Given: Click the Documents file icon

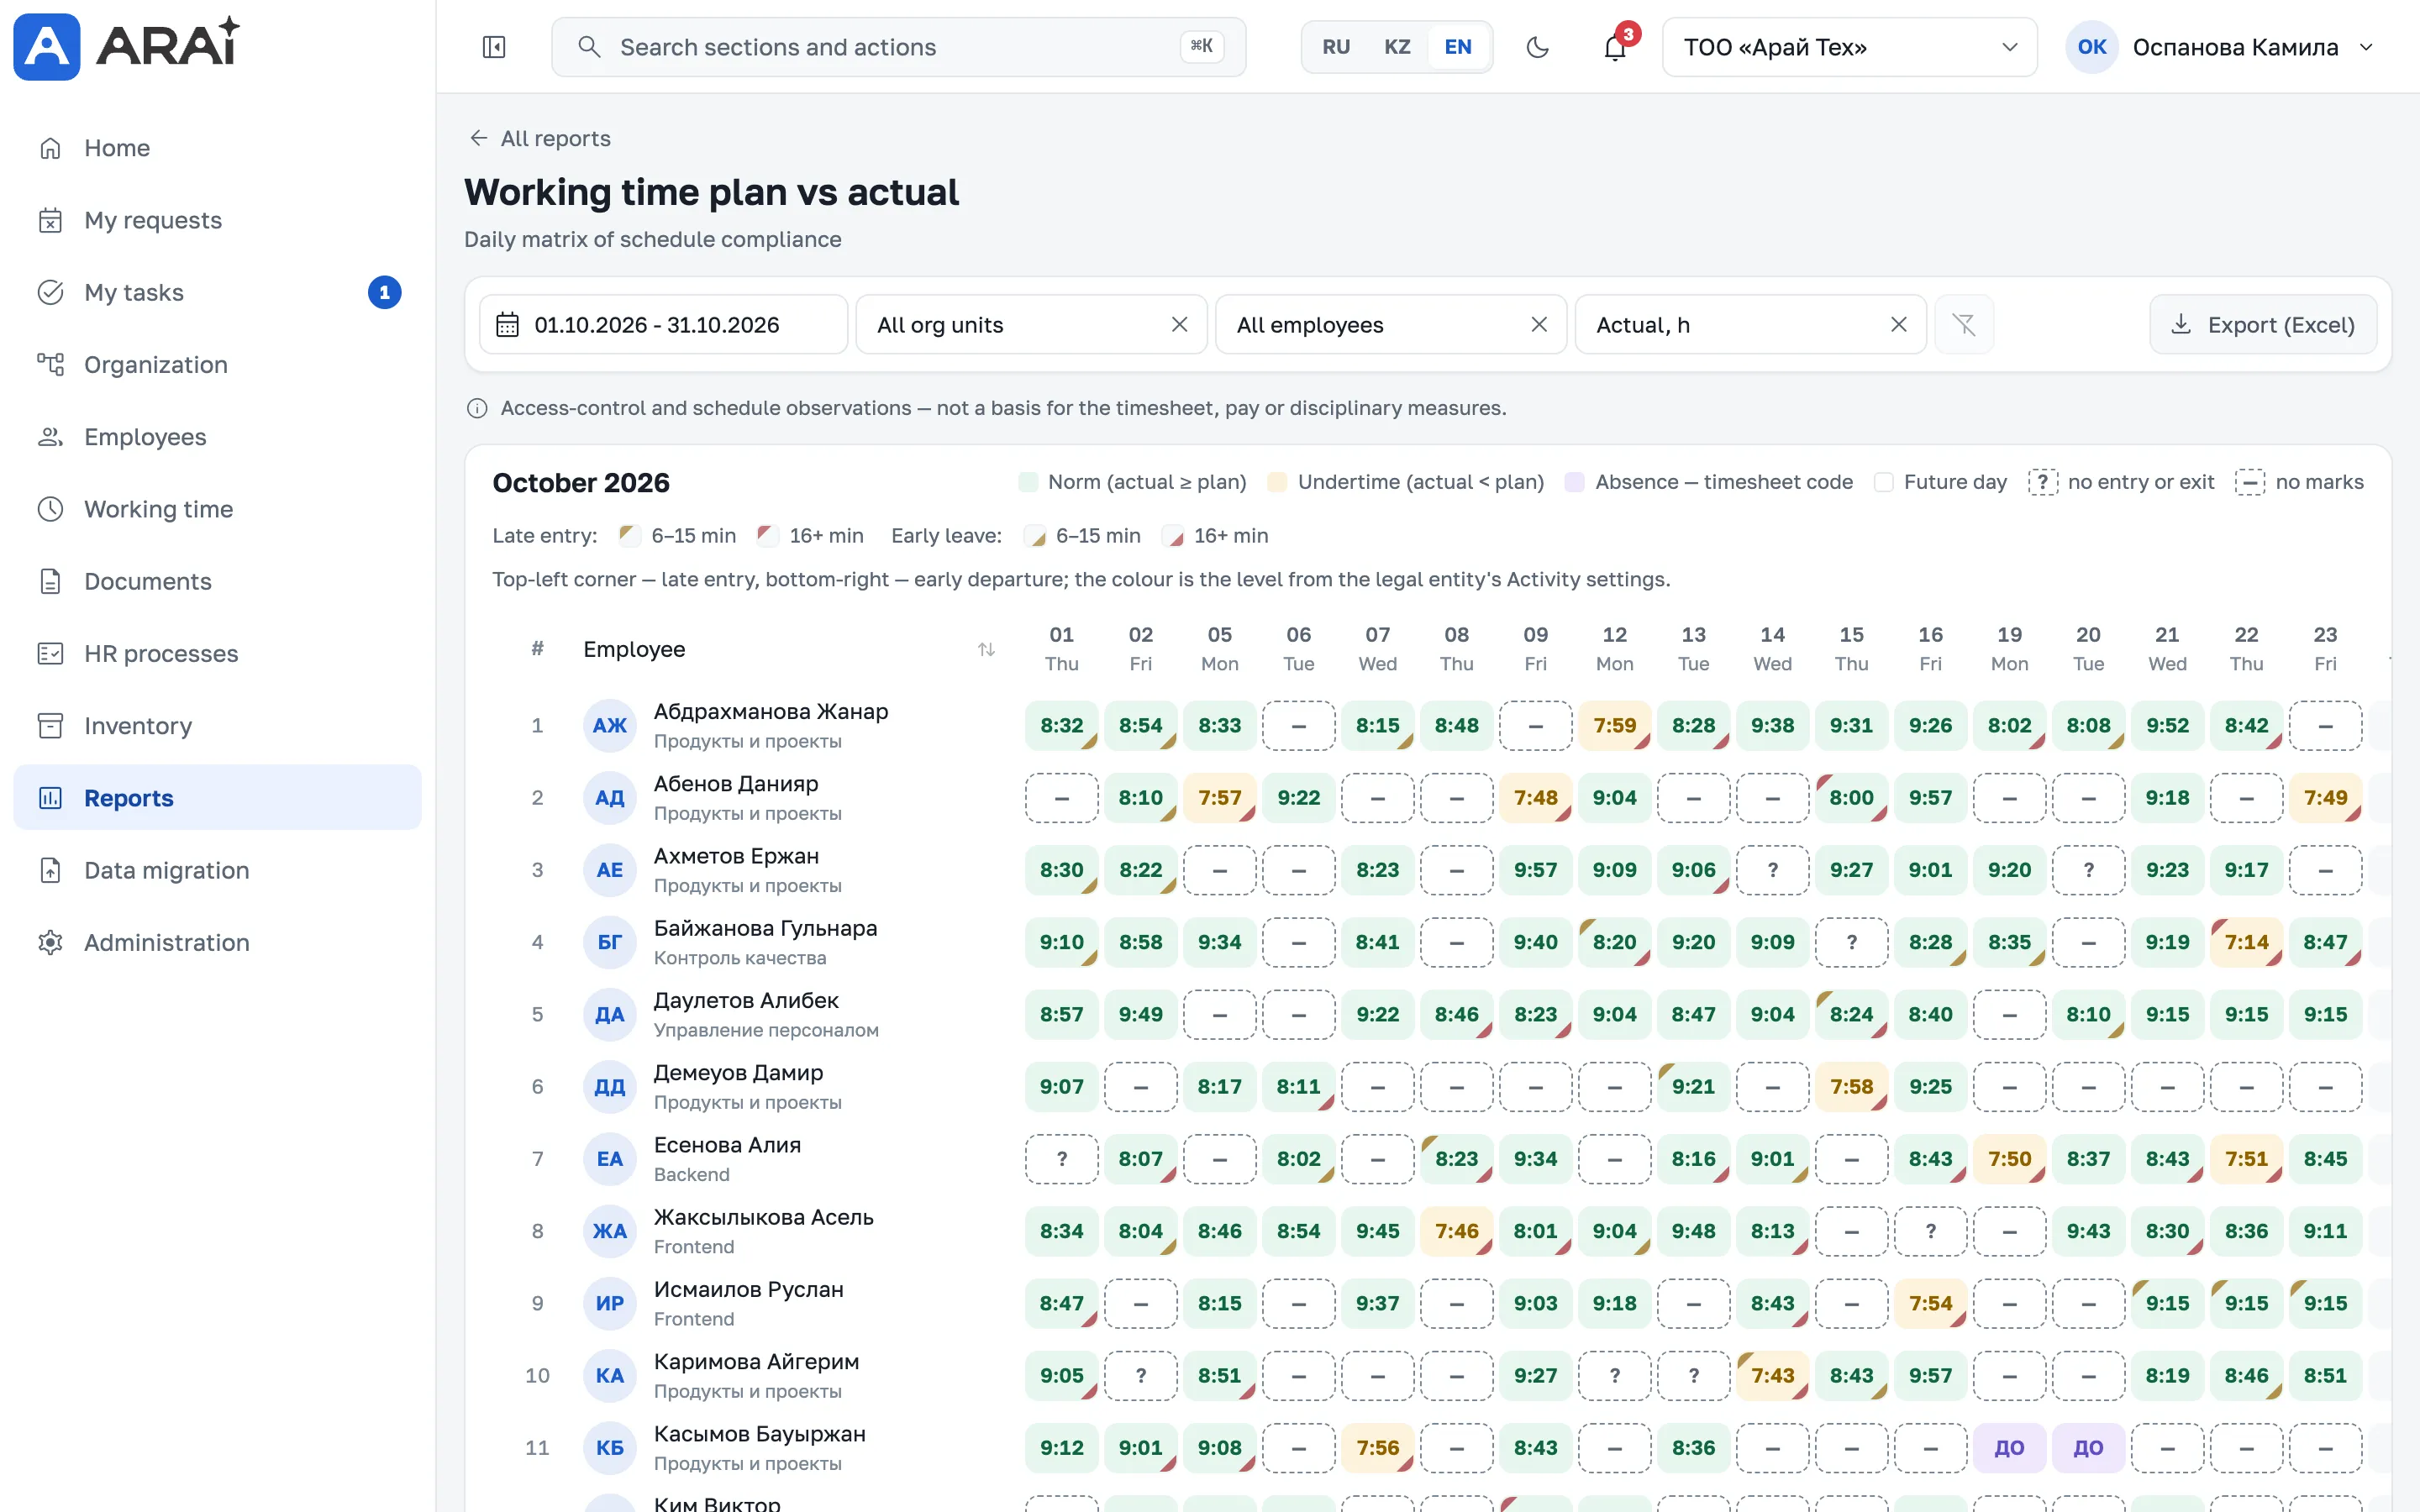Looking at the screenshot, I should pyautogui.click(x=50, y=581).
